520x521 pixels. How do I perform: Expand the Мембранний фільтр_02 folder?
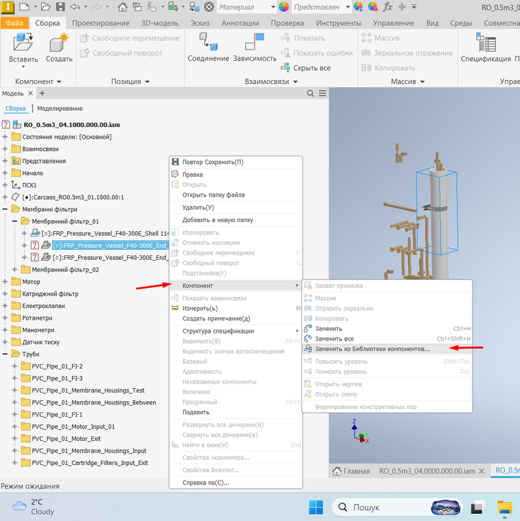click(x=14, y=270)
